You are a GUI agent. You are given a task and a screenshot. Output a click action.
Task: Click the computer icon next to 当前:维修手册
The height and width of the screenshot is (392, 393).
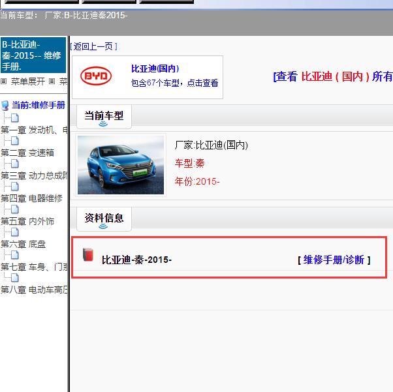5,106
